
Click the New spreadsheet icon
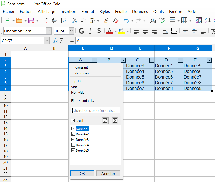click(7, 21)
